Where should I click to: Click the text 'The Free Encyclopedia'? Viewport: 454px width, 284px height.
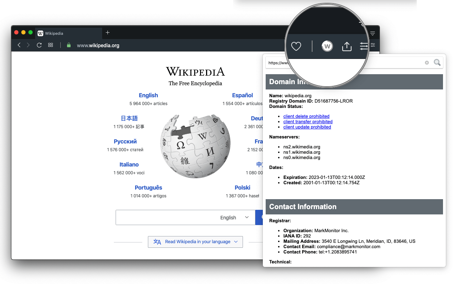pyautogui.click(x=195, y=83)
